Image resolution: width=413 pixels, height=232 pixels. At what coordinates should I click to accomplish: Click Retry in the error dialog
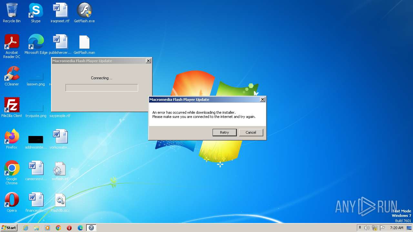point(224,132)
